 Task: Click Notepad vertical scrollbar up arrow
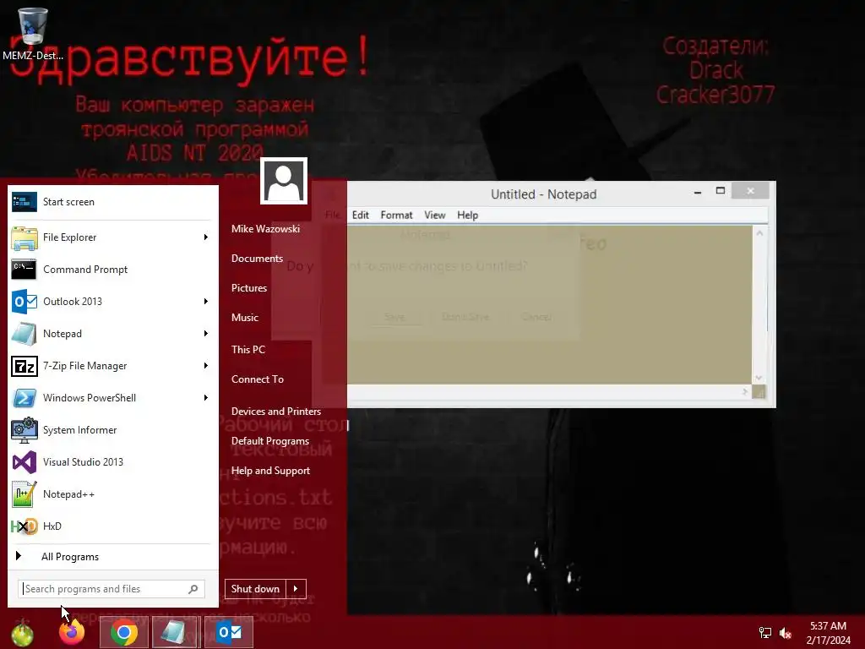pos(759,233)
